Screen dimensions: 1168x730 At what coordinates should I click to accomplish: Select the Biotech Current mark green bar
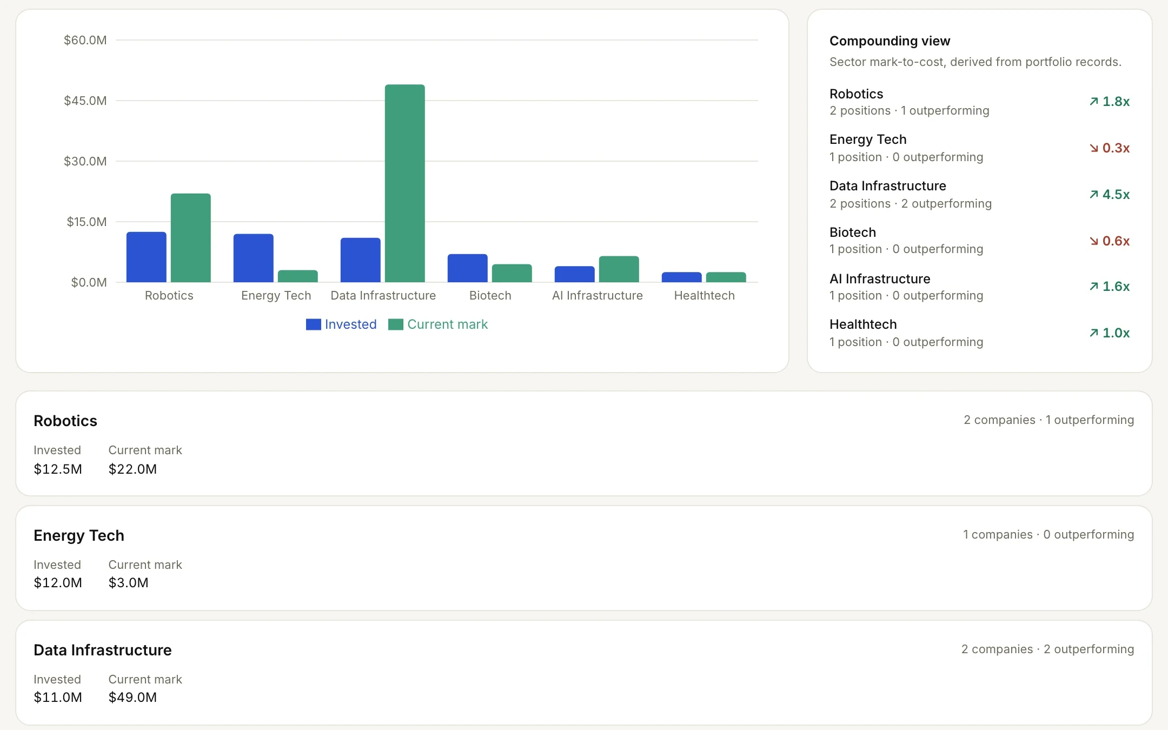[x=512, y=273]
